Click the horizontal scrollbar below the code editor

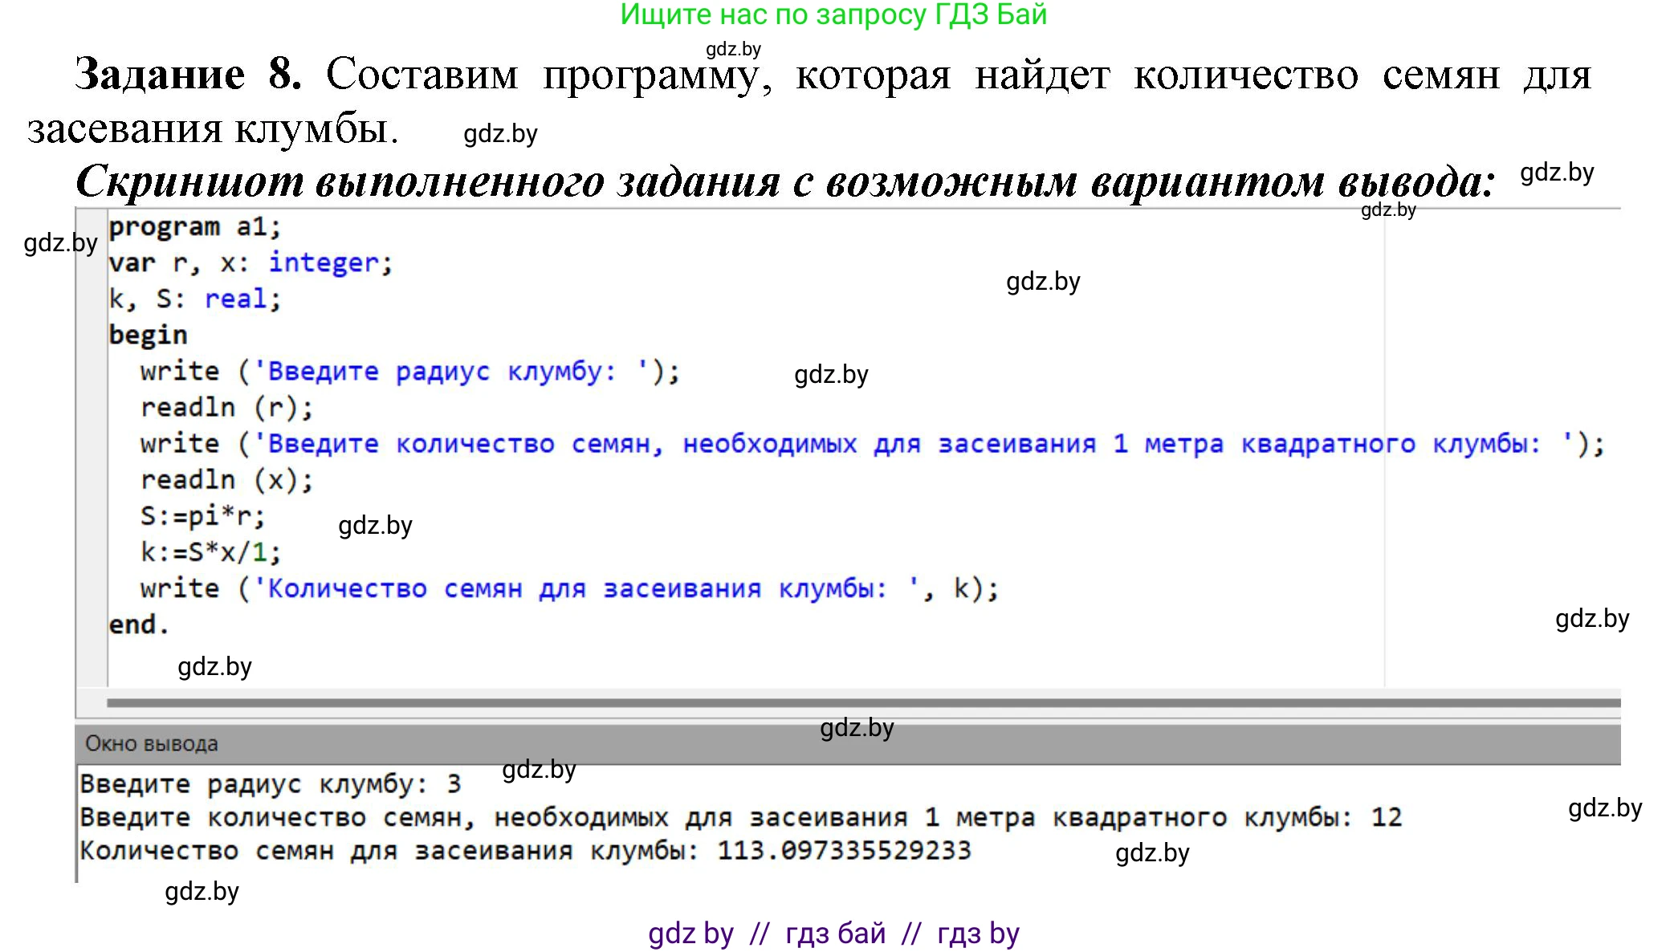(x=863, y=703)
